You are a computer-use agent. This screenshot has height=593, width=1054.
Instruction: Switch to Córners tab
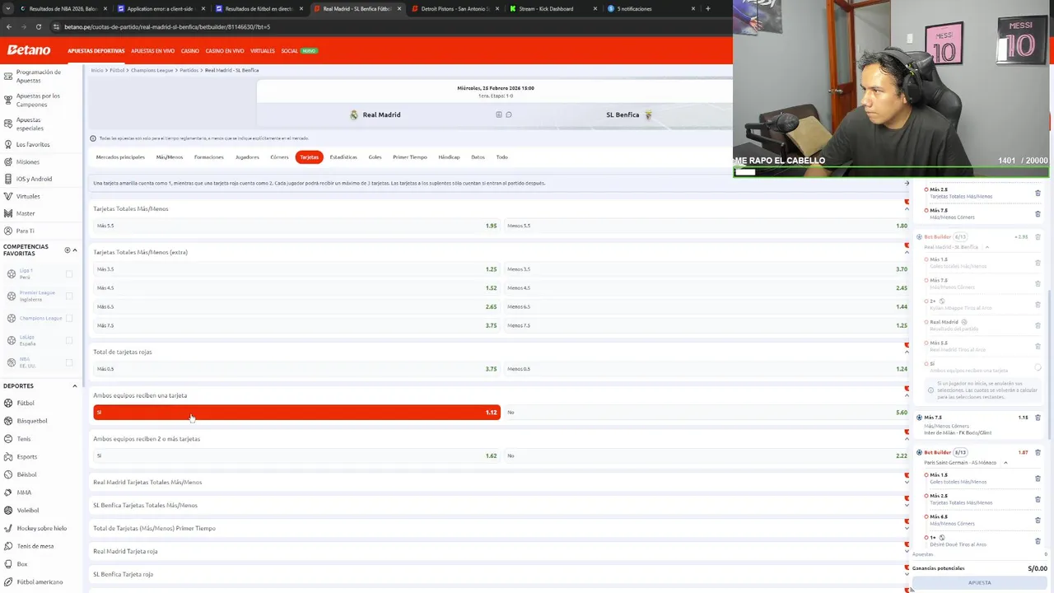(x=279, y=156)
